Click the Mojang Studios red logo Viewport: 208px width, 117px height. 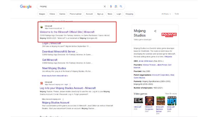click(169, 35)
